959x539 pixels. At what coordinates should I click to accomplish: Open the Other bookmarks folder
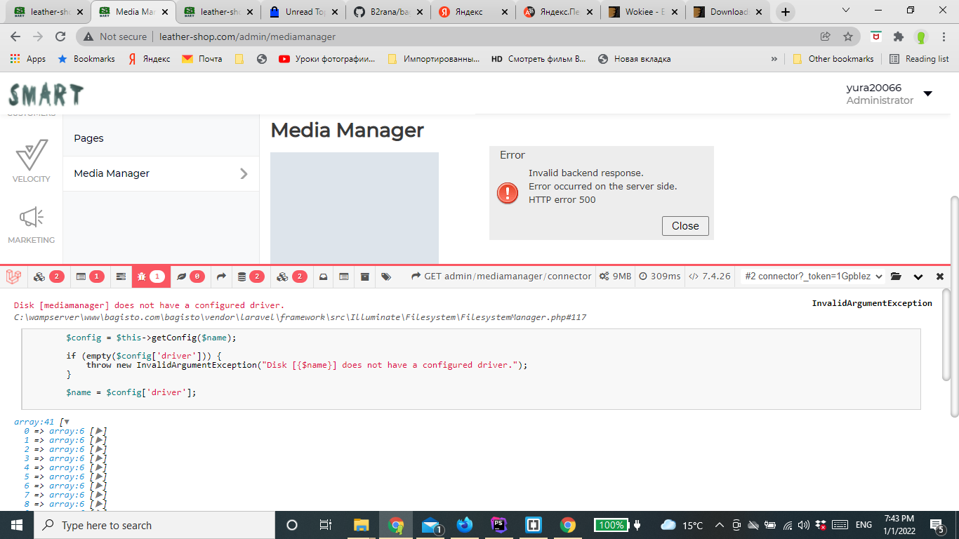coord(833,59)
